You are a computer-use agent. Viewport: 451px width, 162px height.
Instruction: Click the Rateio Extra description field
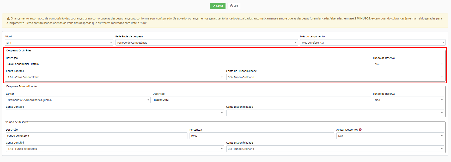click(x=261, y=100)
